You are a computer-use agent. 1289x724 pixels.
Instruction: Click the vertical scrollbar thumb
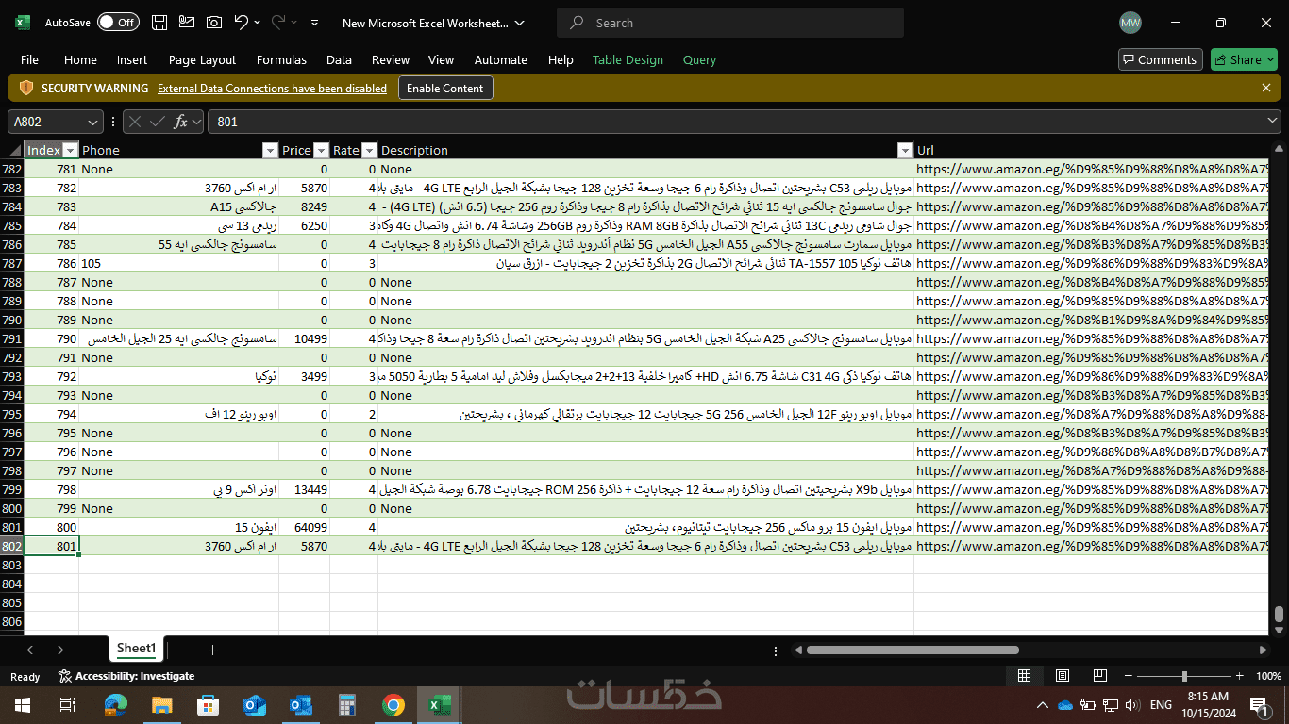click(x=1279, y=614)
